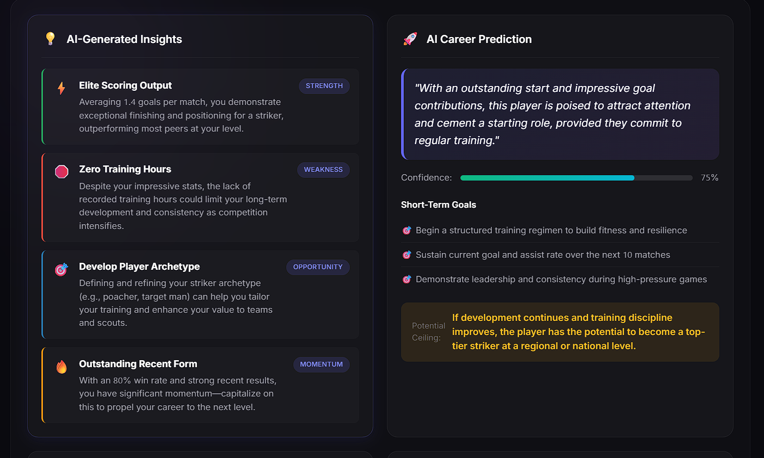Expand the Develop Player Archetype card
Viewport: 764px width, 458px height.
(200, 294)
